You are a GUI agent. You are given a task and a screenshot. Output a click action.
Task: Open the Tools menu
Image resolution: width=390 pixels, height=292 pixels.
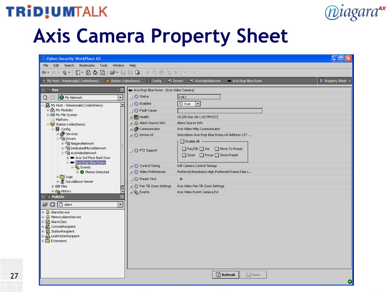click(x=104, y=65)
